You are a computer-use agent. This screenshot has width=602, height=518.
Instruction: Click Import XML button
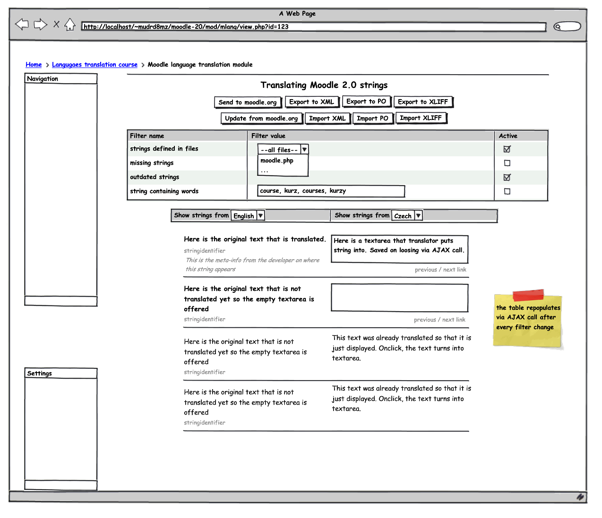[327, 118]
